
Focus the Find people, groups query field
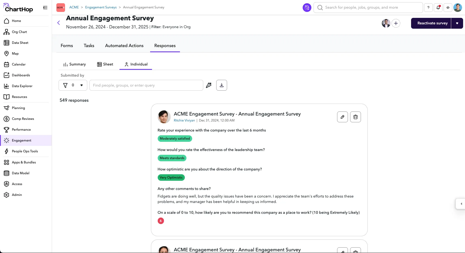click(146, 85)
